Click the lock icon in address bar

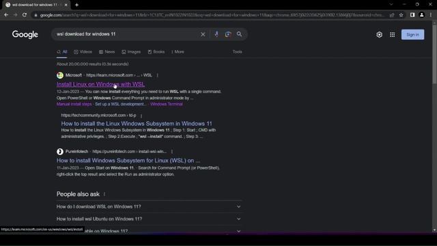pos(36,15)
